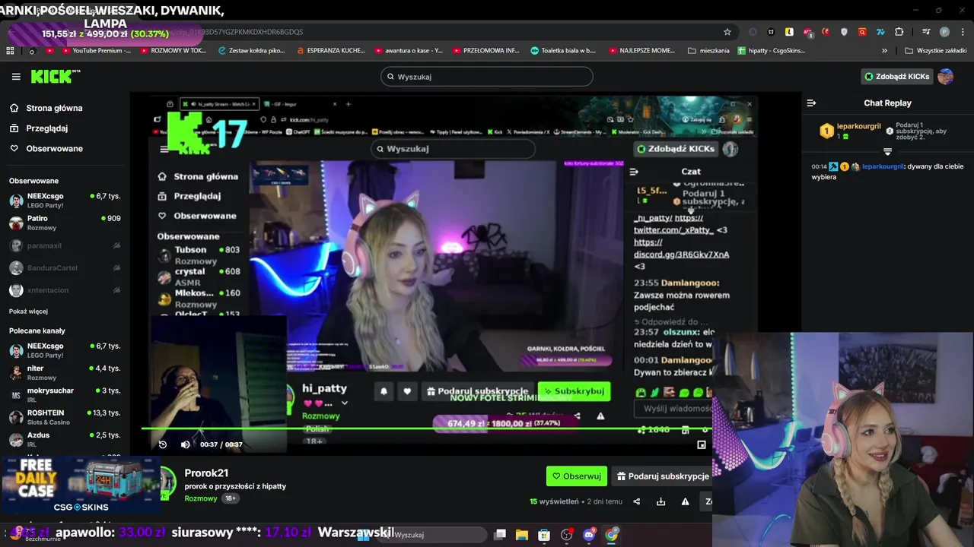The image size is (974, 547).
Task: Open the Wszystkie zakładki folder
Action: pos(935,51)
